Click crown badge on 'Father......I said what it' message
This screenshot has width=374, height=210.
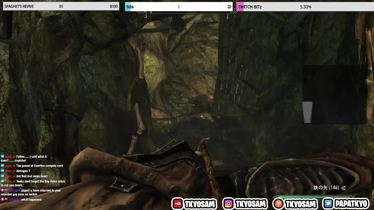tap(2, 157)
